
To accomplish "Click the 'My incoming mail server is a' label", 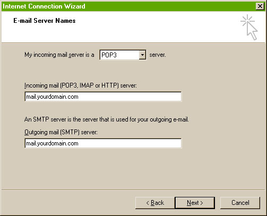I will tap(59, 55).
